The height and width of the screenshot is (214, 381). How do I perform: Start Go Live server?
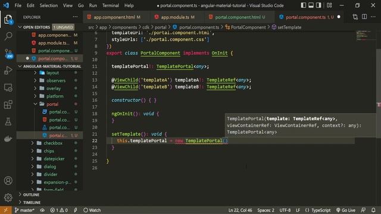345,210
